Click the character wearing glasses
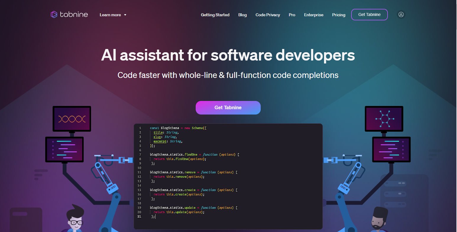Viewport: 457px width, 232px height. [x=75, y=218]
